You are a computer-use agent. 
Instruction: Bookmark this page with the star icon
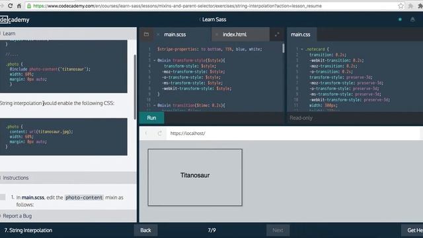click(401, 6)
